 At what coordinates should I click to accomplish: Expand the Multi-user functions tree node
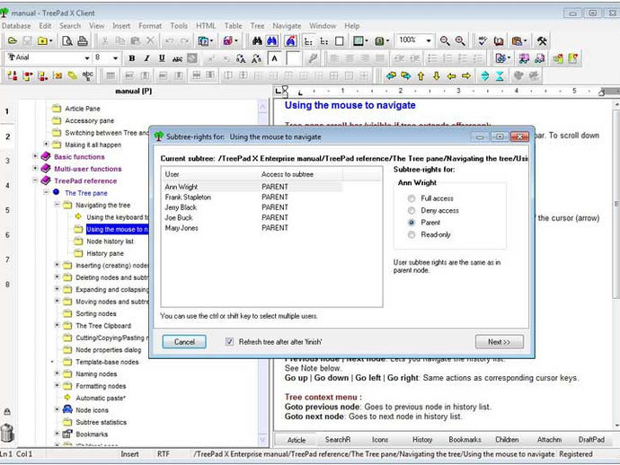(35, 168)
